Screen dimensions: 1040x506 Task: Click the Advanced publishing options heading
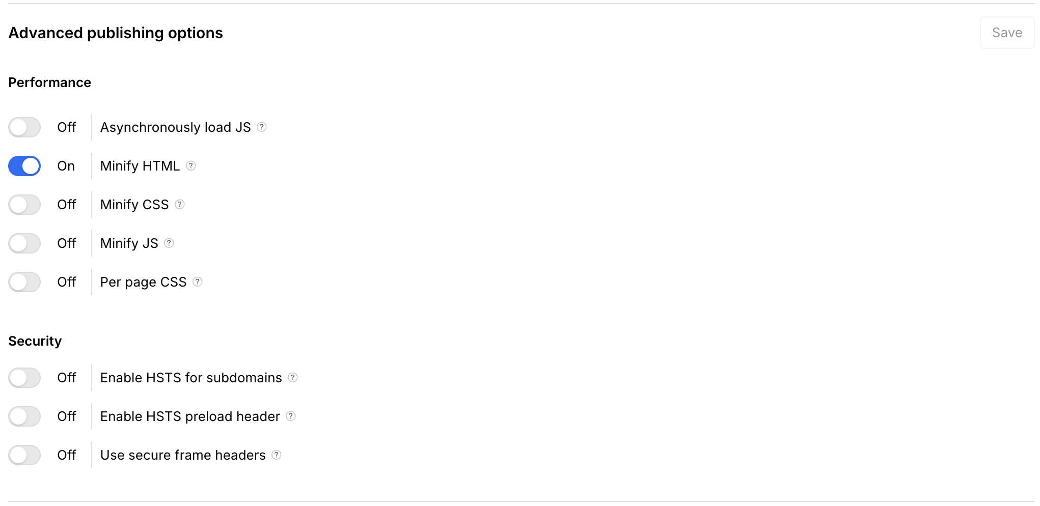116,33
